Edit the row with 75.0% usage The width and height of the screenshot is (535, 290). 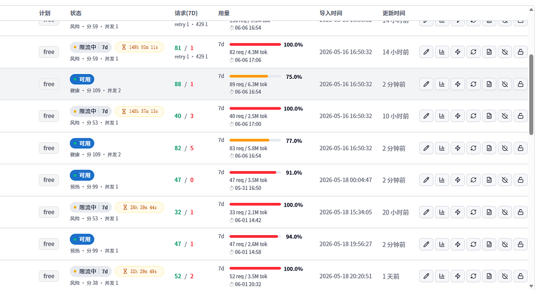coord(426,84)
